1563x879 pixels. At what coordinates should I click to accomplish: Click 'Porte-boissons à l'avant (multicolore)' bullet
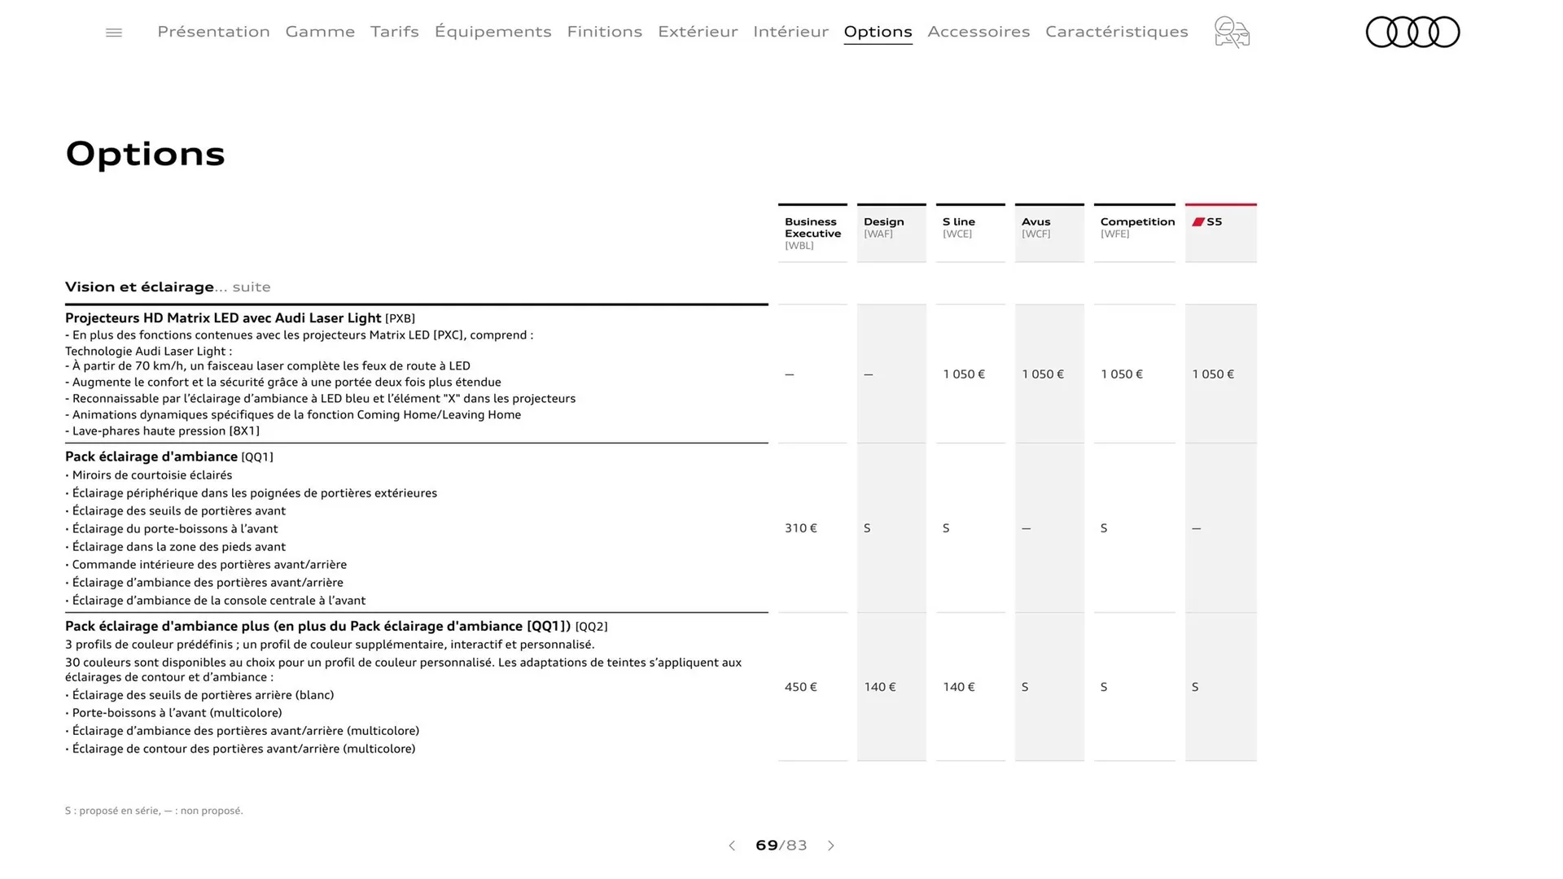[x=173, y=713]
